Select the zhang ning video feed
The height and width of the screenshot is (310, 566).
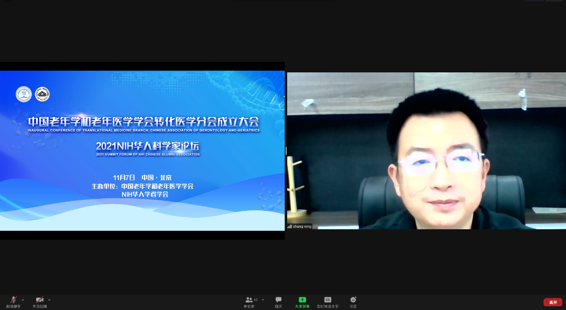click(426, 151)
